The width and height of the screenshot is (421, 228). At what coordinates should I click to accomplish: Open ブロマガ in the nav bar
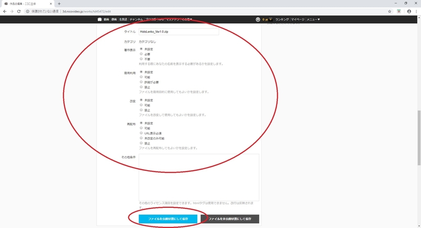[x=150, y=19]
